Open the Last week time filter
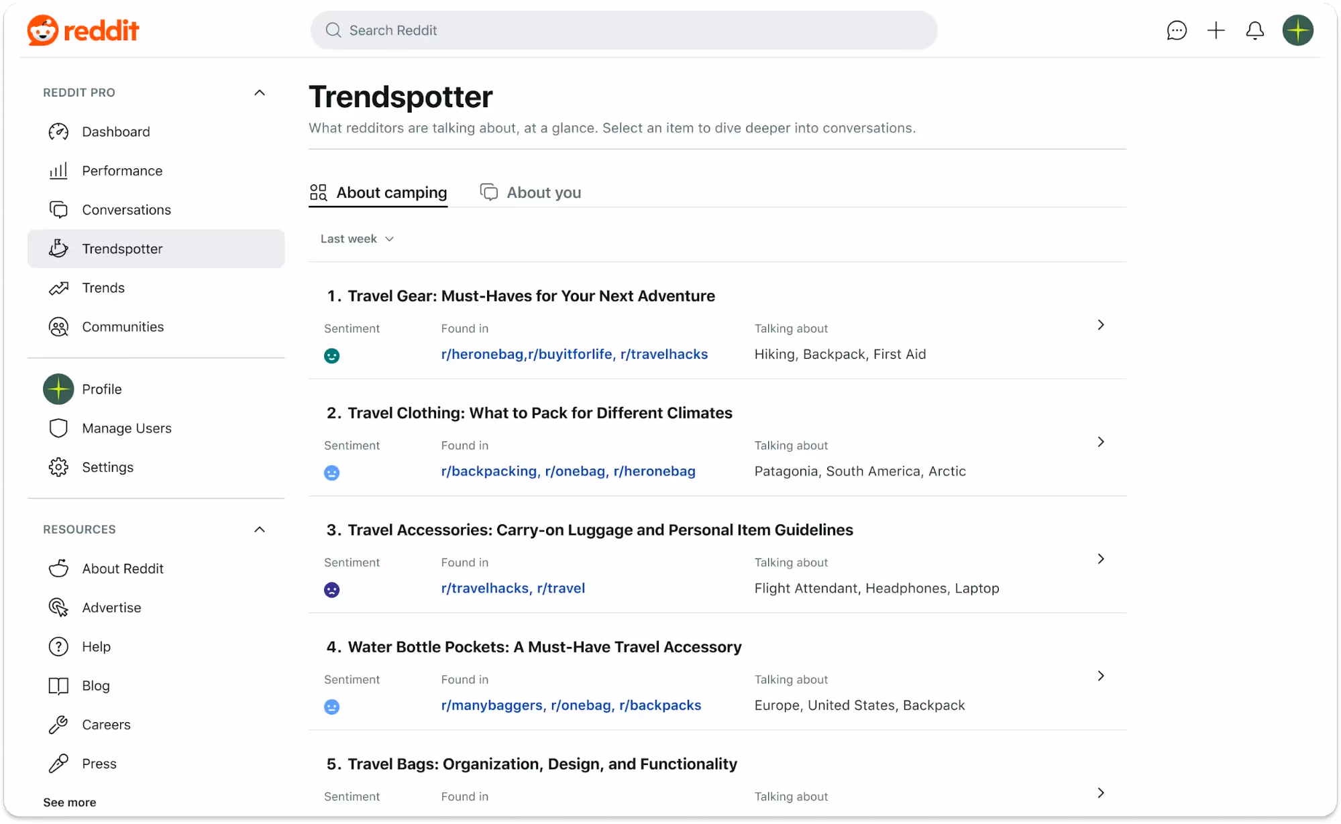The width and height of the screenshot is (1341, 824). pyautogui.click(x=357, y=239)
